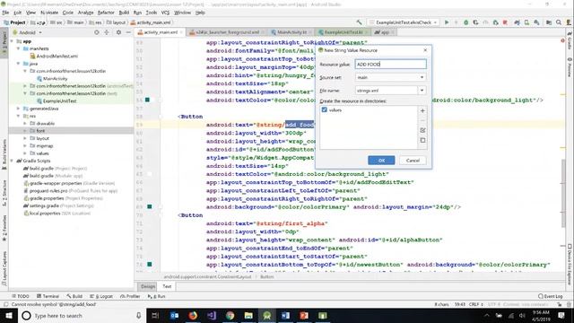
Task: Open Search Everywhere magnifier icon
Action: [559, 22]
